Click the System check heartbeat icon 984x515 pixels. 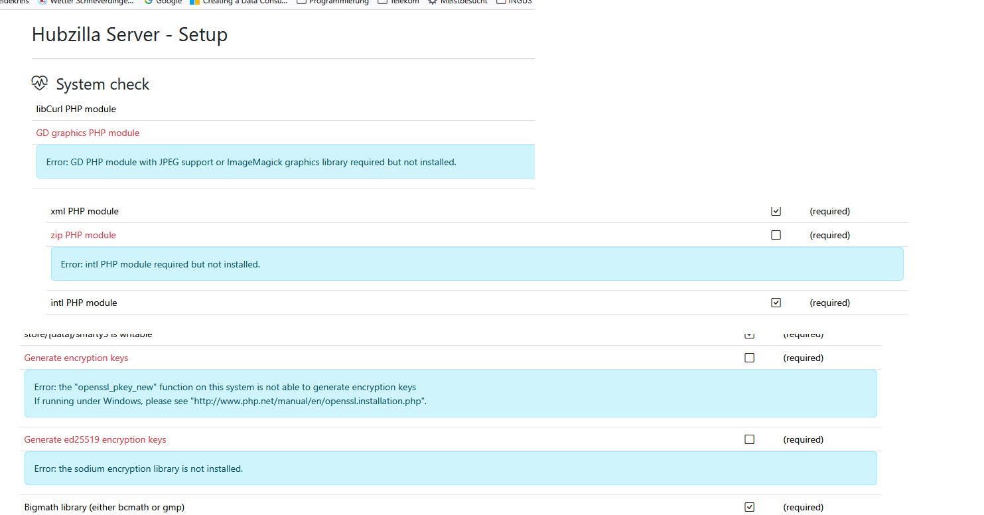pyautogui.click(x=40, y=84)
